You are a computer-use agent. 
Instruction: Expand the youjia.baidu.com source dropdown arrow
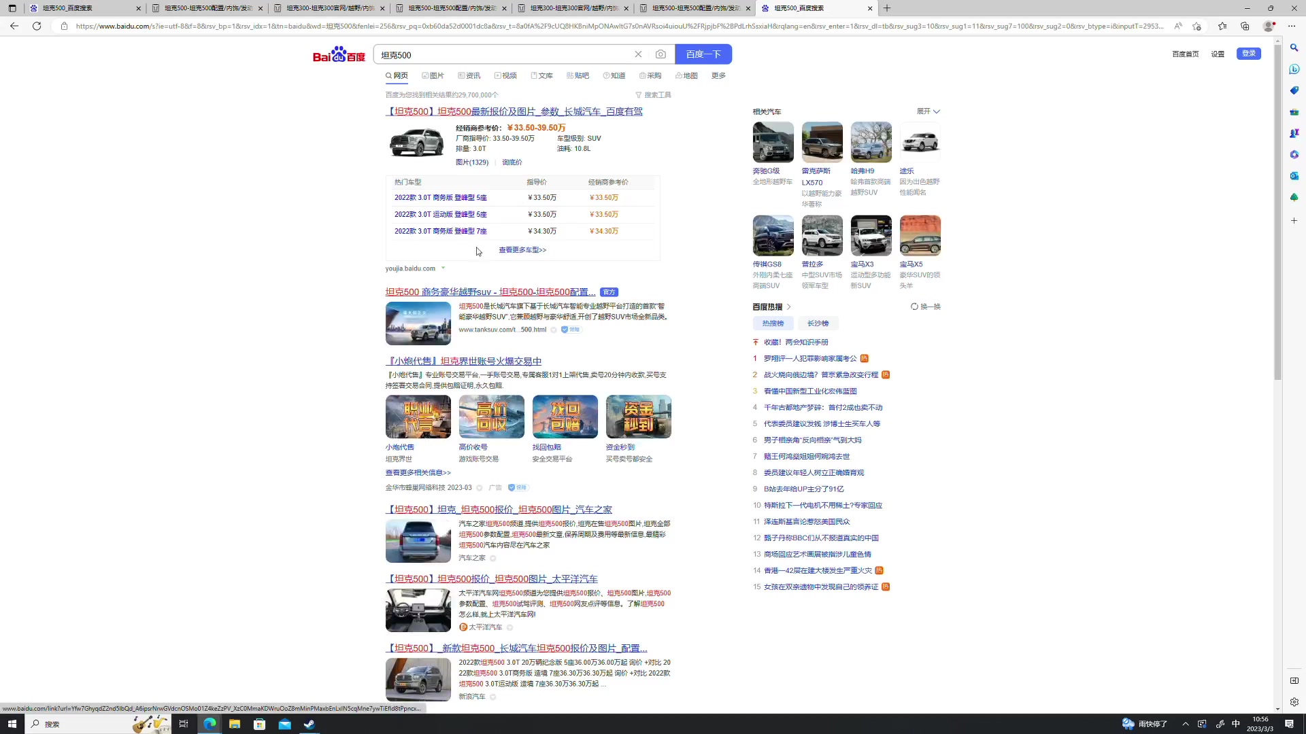tap(443, 268)
